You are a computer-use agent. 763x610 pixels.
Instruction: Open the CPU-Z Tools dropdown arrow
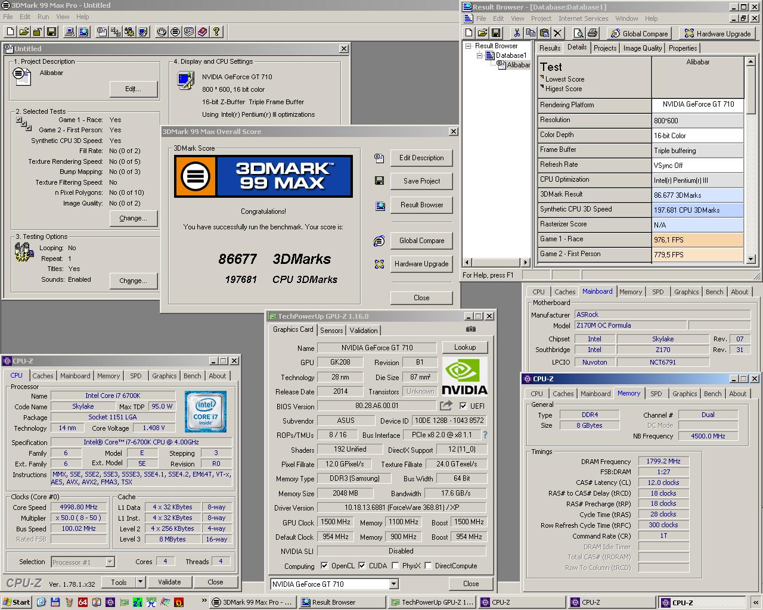coord(141,582)
